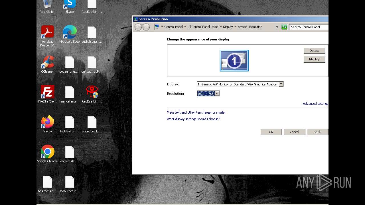Go to All Control Panel Items breadcrumb
This screenshot has width=365, height=205.
click(203, 27)
